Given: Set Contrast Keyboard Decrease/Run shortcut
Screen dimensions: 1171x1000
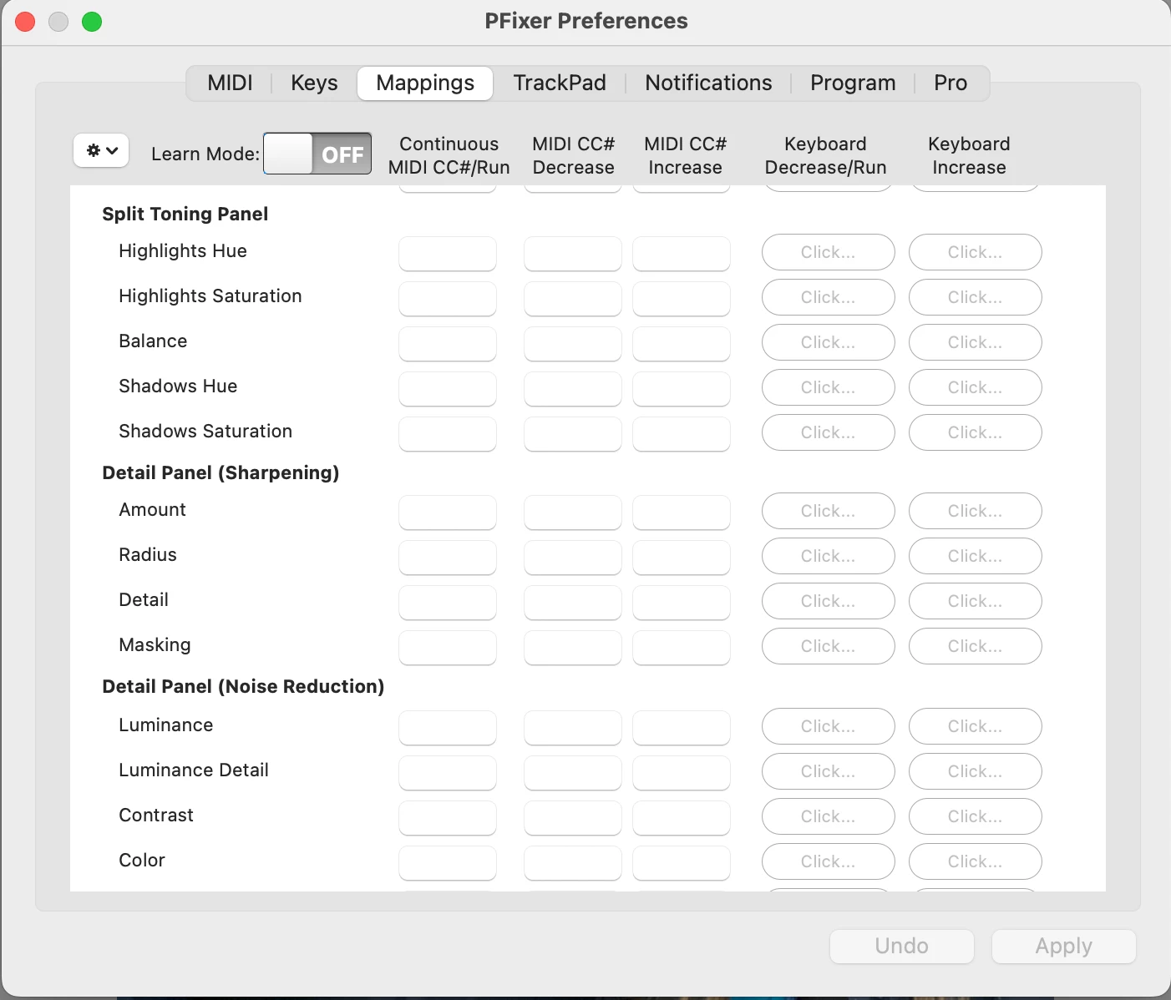Looking at the screenshot, I should [829, 816].
